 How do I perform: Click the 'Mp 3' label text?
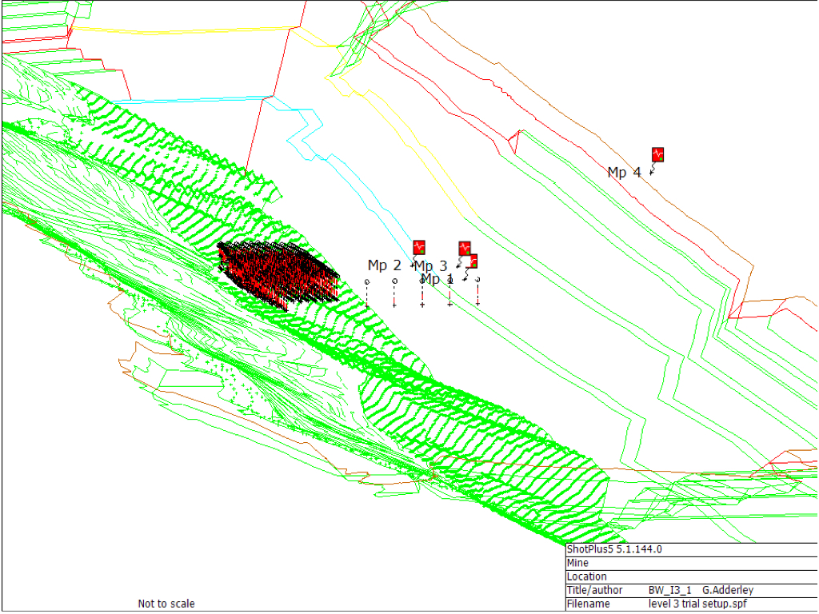[430, 266]
